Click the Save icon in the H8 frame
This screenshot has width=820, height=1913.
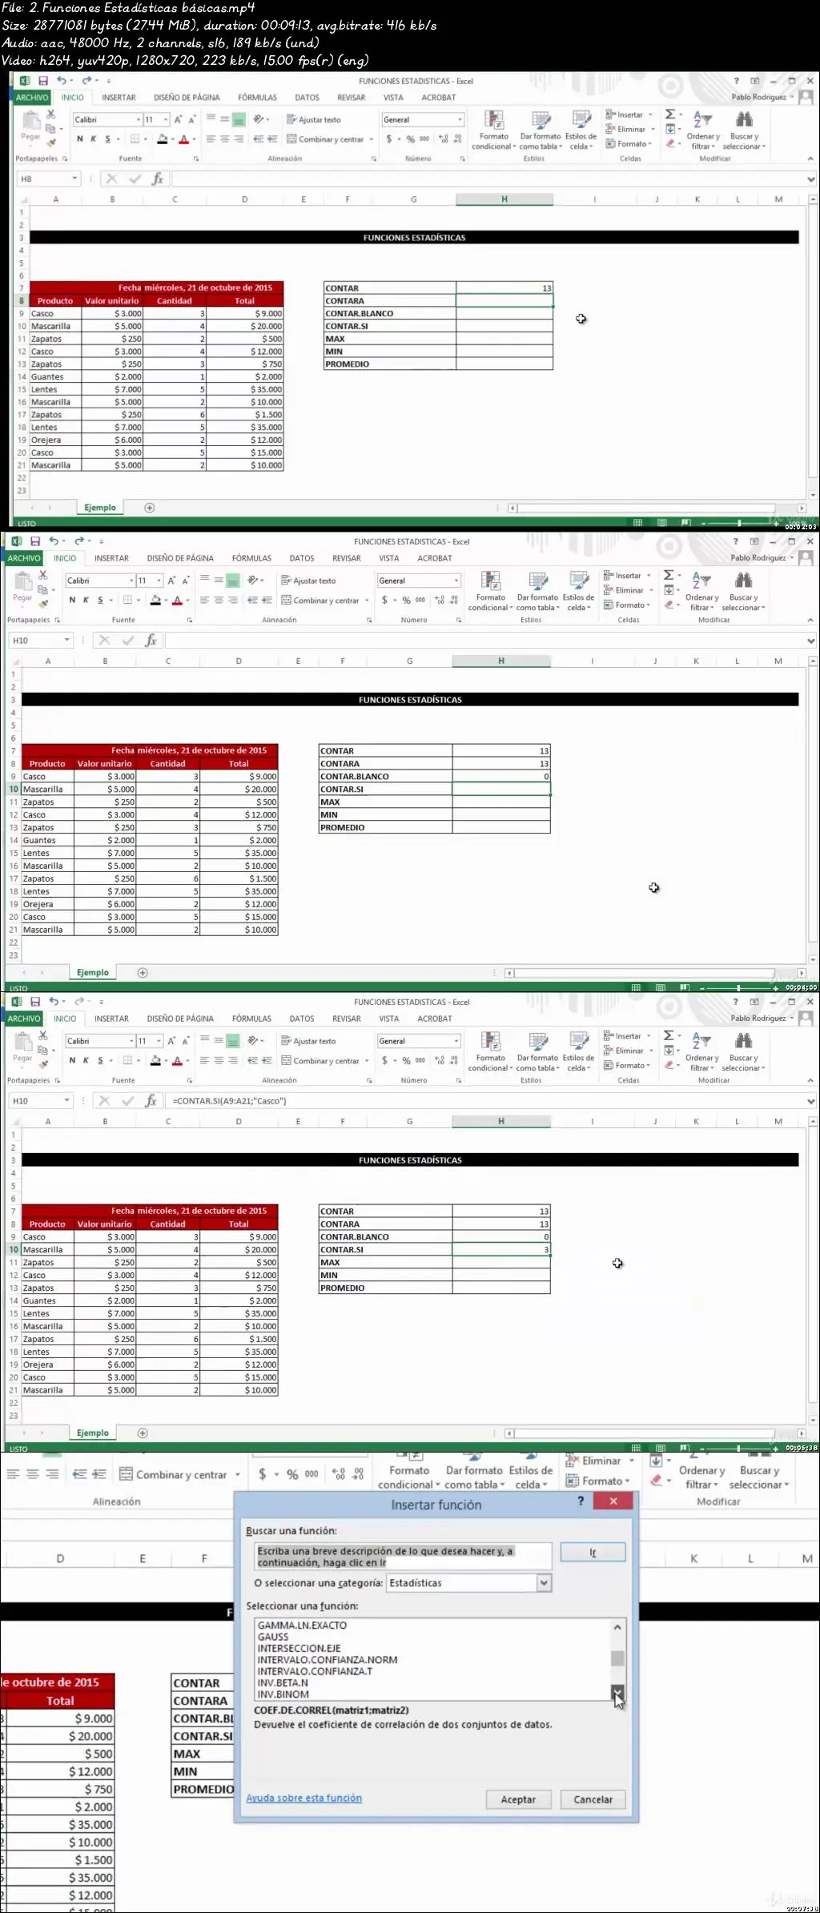coord(43,81)
